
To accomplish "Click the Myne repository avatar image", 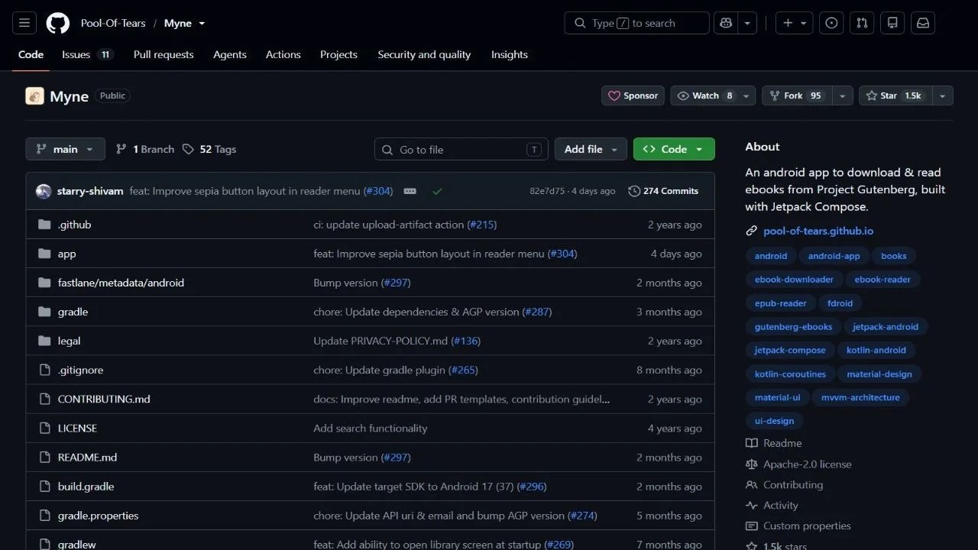I will [34, 95].
